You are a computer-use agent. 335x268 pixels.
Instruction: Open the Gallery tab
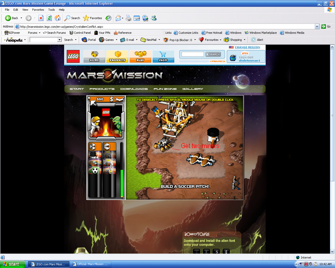click(193, 89)
